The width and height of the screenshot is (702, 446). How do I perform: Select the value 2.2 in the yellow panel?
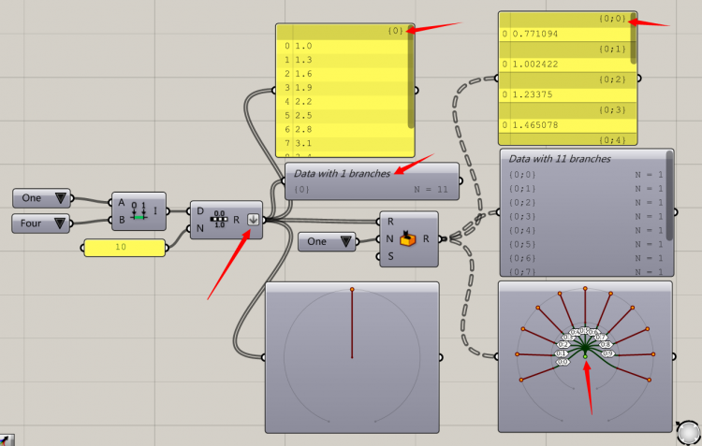coord(303,102)
